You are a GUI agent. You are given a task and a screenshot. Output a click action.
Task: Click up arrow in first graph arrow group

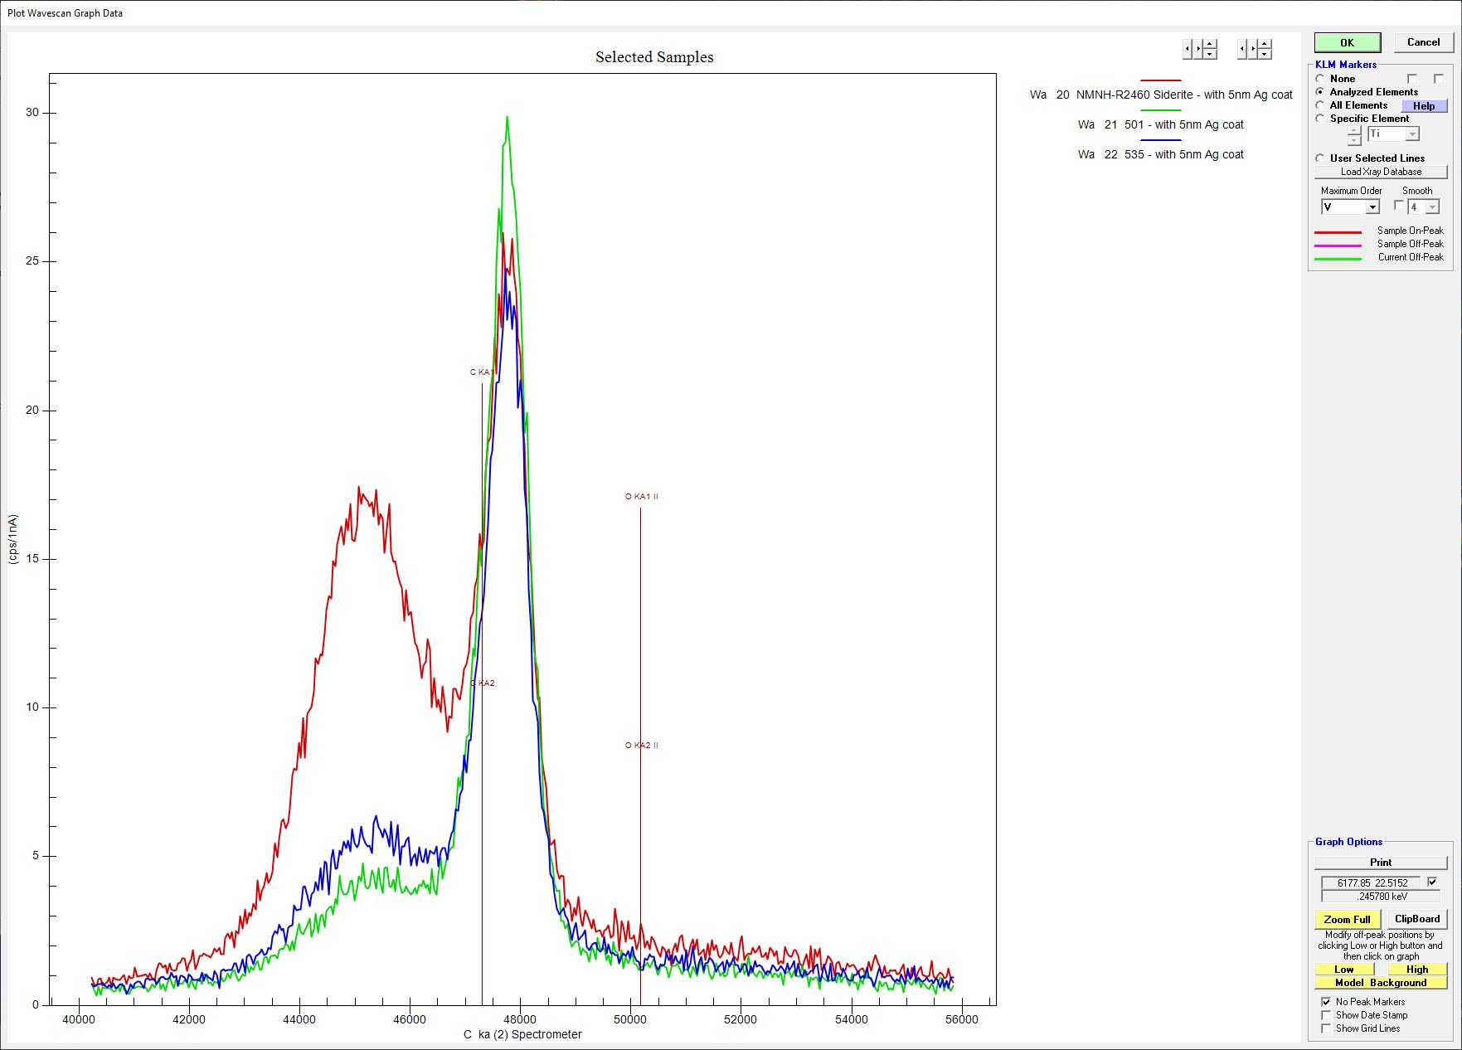[1210, 44]
